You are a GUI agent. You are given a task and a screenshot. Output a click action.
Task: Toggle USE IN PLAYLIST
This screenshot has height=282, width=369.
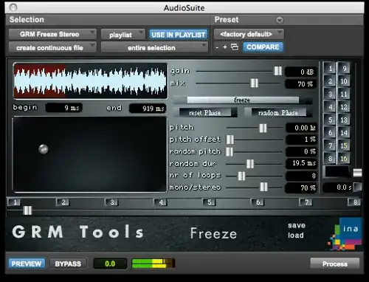[x=179, y=35]
